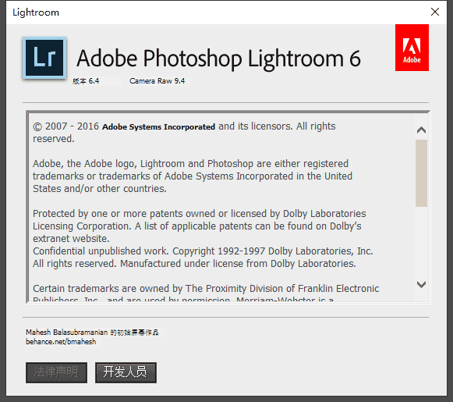Click the 版本 6.4 version text
The height and width of the screenshot is (402, 453).
(86, 81)
